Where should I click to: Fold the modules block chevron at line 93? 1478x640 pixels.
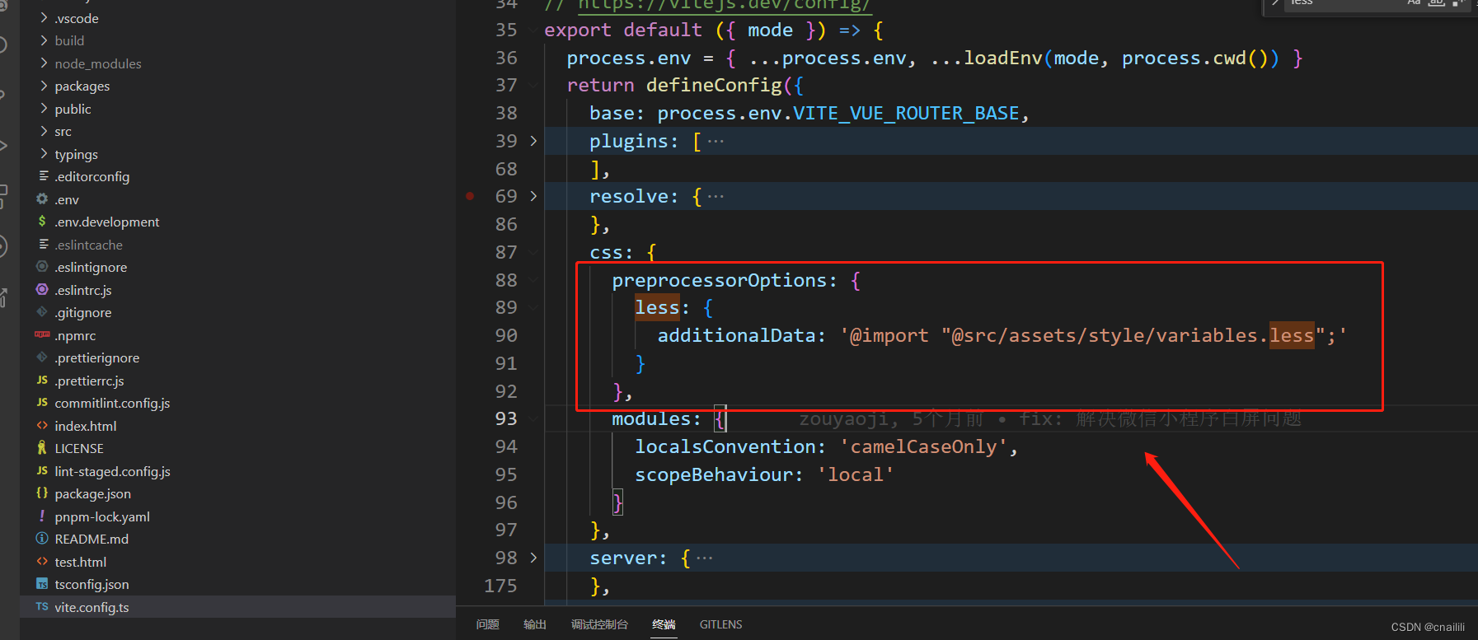coord(533,418)
